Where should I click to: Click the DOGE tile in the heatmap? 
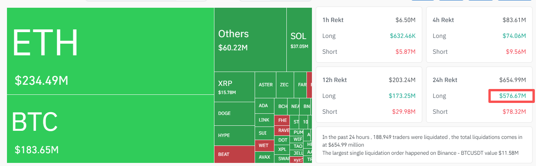(234, 113)
